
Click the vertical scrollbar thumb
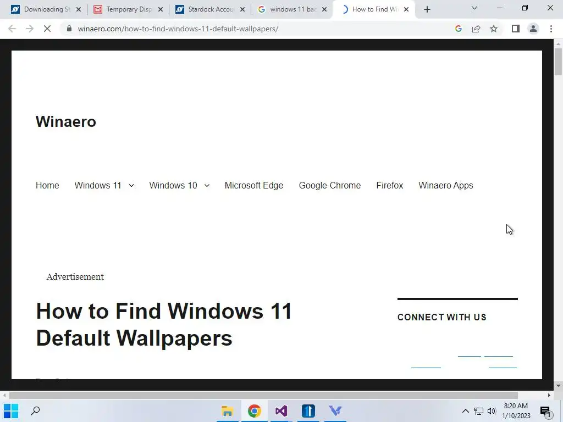[558, 62]
